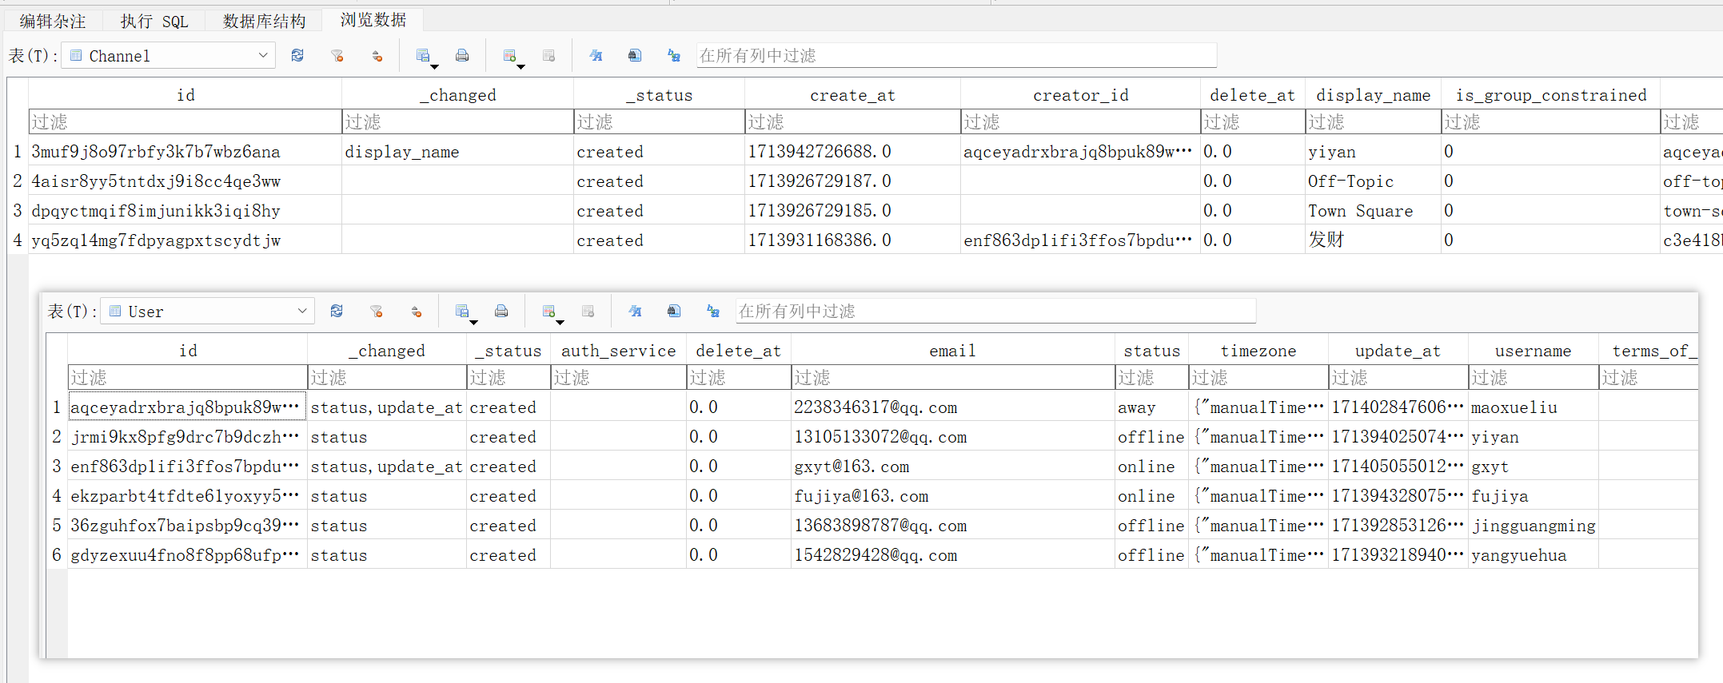Sort Channel table by creator_id column

coord(1080,95)
